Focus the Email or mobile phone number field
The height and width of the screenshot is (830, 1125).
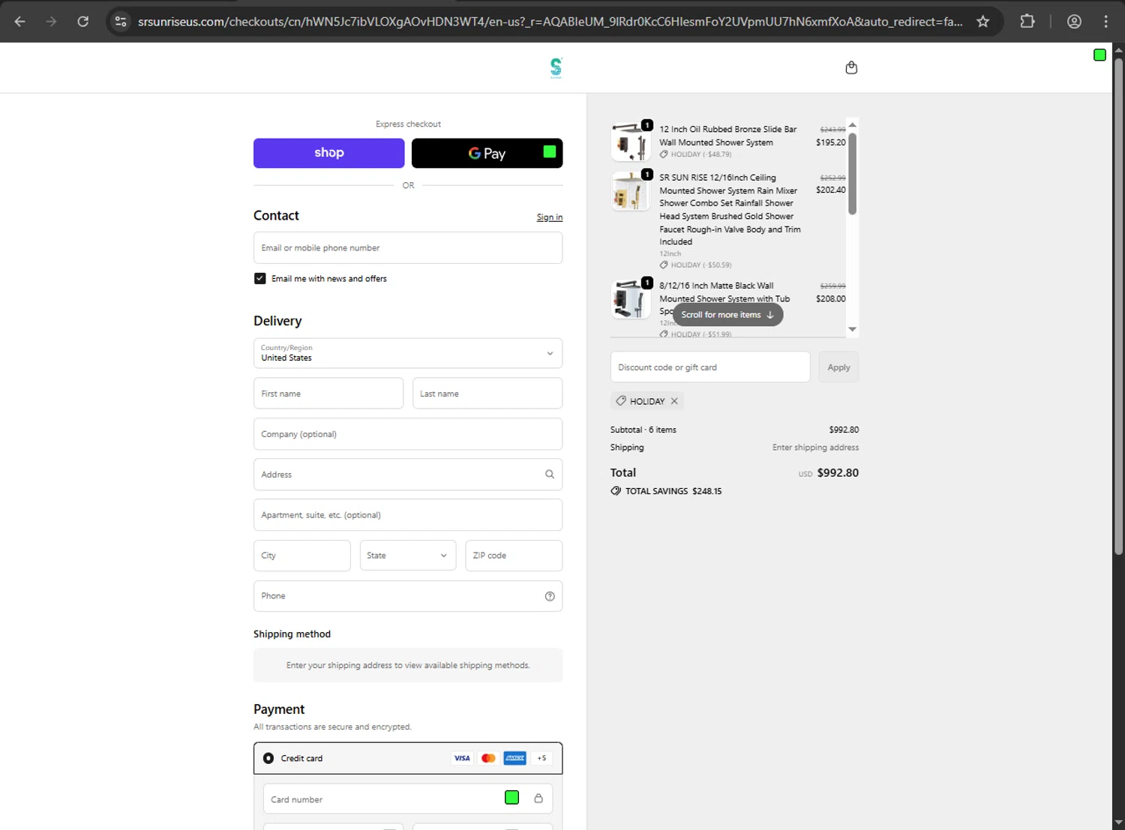(x=408, y=248)
